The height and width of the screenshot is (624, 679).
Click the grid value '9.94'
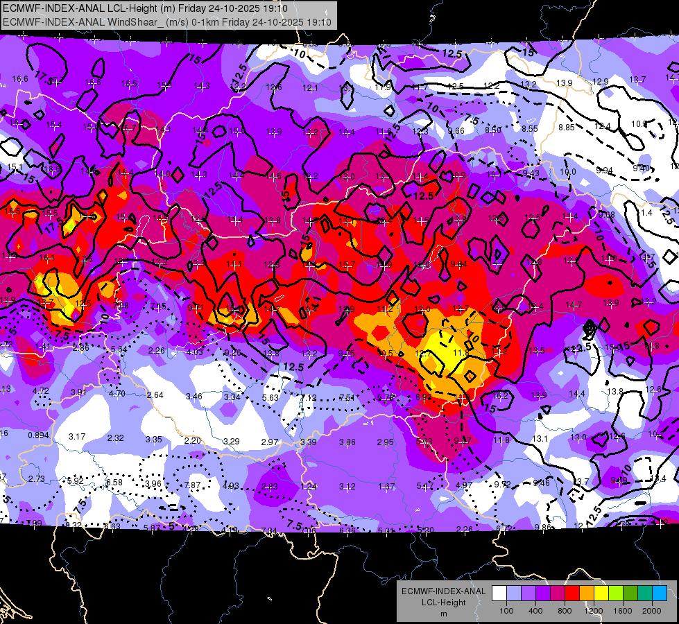coord(604,170)
